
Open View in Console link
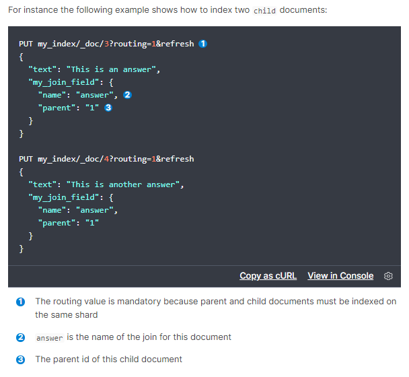pyautogui.click(x=340, y=276)
